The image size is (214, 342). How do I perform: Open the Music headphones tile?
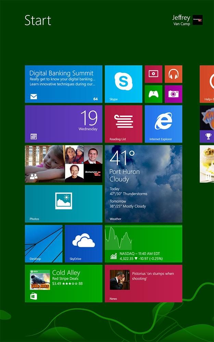coord(173,74)
